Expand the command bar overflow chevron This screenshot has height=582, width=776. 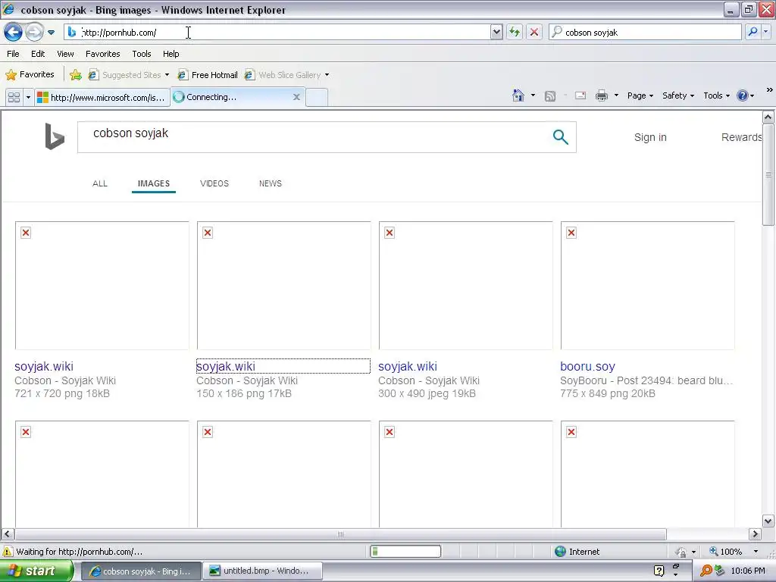point(770,90)
